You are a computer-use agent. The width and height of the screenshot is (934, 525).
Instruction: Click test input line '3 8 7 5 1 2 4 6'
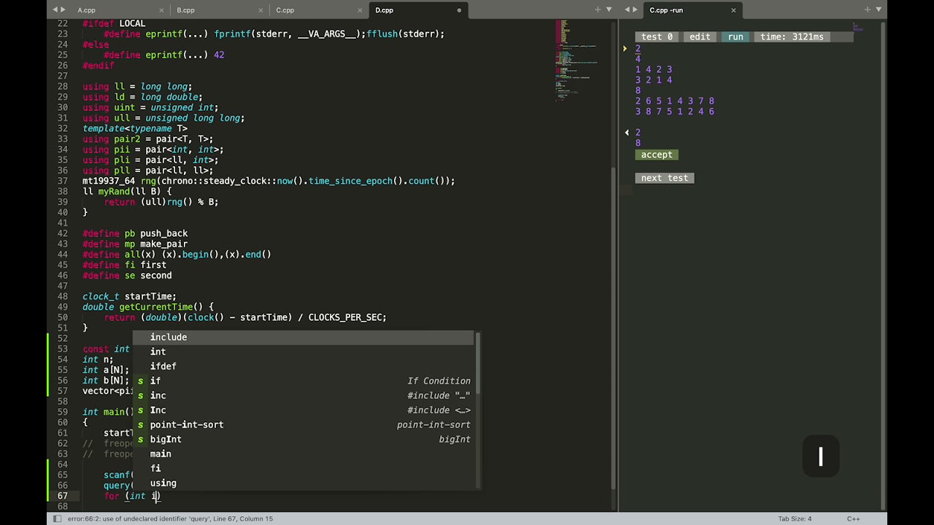(675, 112)
